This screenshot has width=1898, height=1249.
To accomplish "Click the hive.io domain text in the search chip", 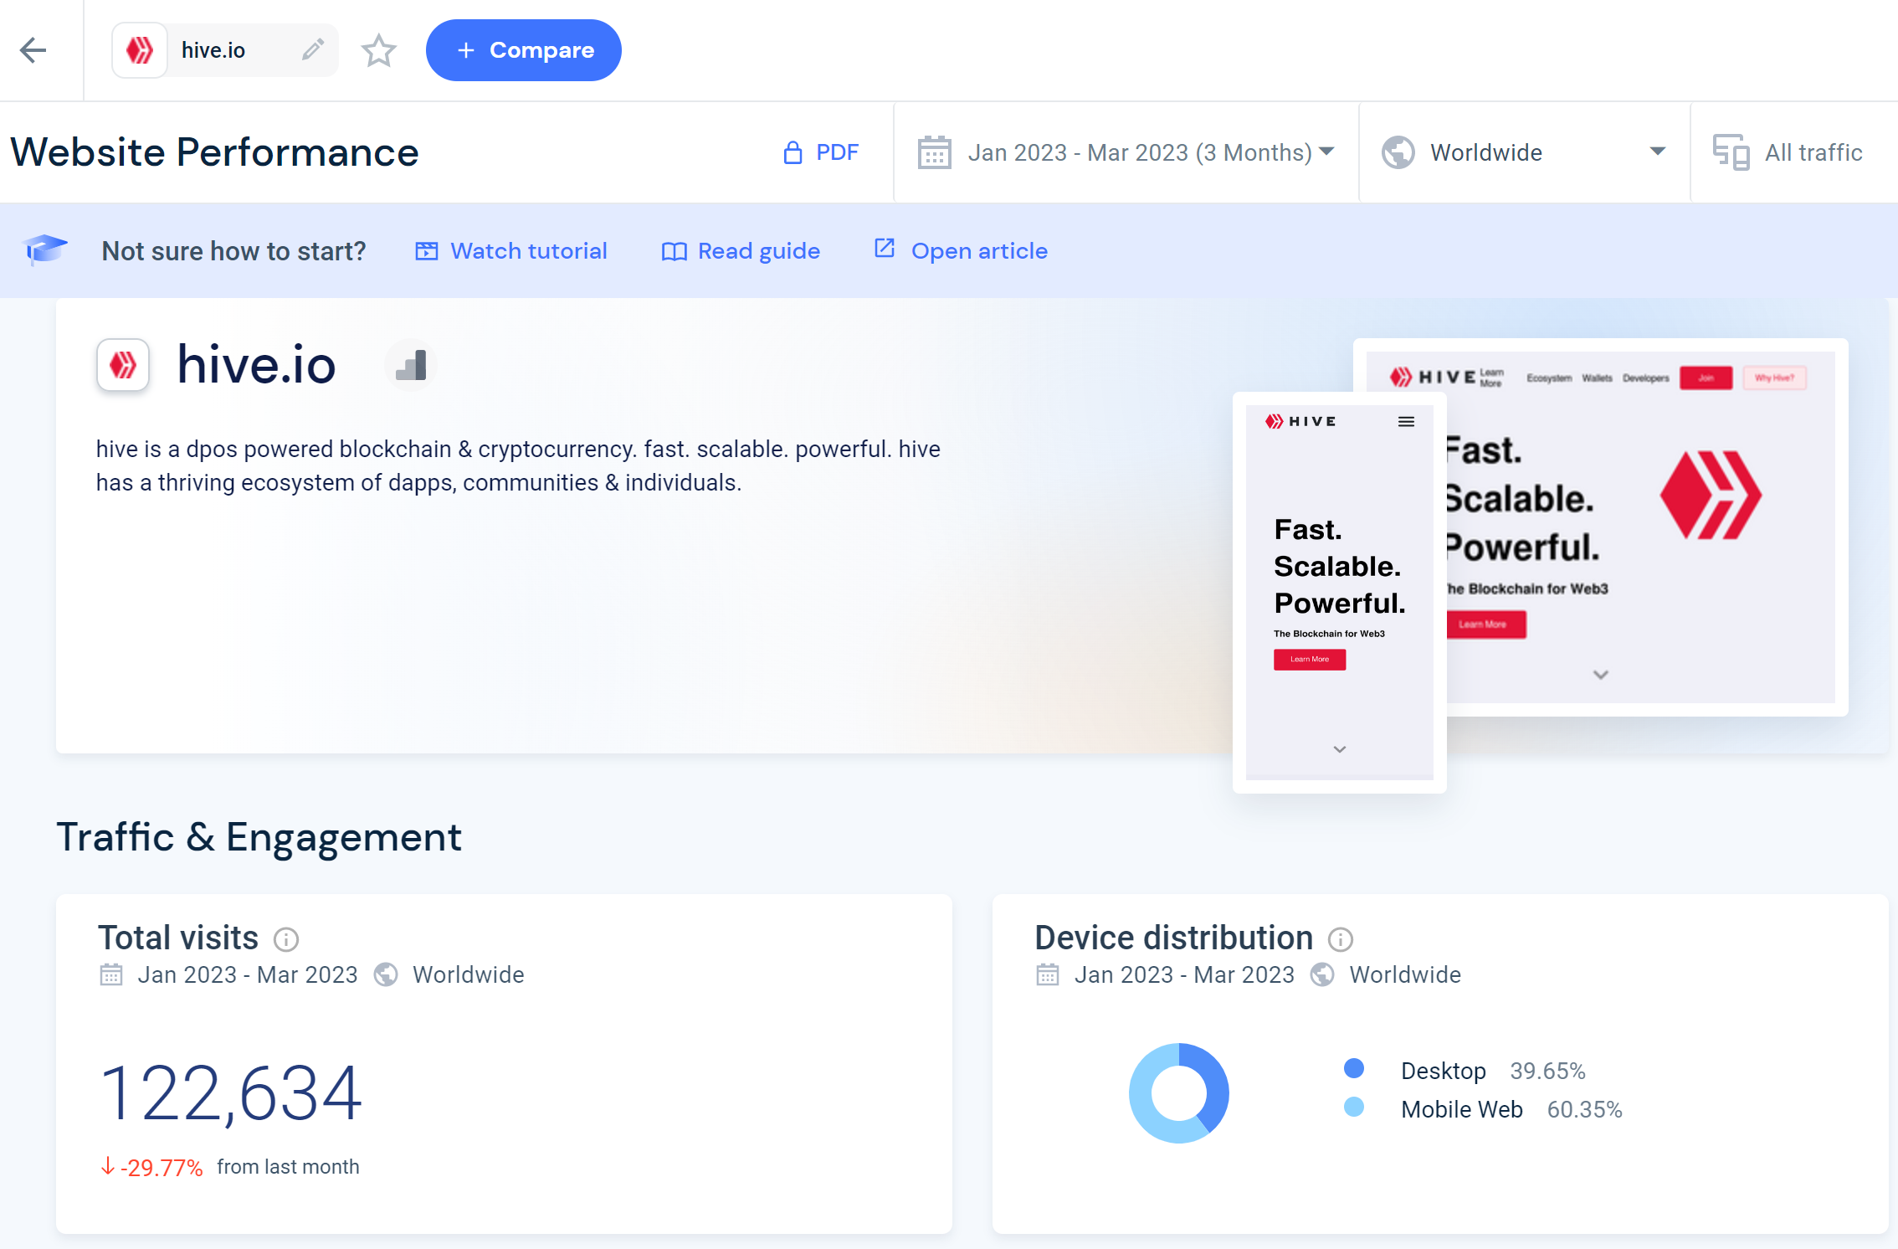I will point(213,50).
